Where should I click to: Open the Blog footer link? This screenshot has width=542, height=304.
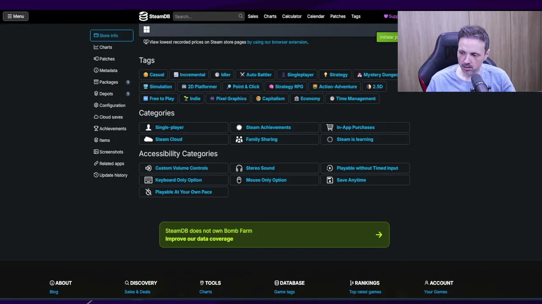(54, 292)
